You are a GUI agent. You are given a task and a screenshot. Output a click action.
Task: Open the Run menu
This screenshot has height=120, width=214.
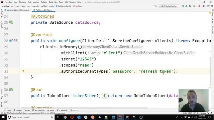click(56, 2)
